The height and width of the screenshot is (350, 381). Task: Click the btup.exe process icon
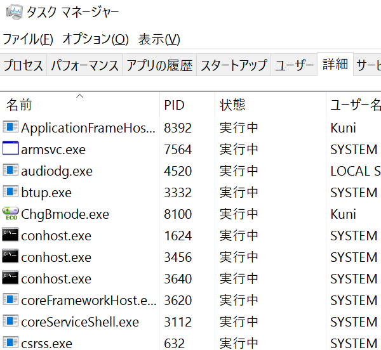10,191
